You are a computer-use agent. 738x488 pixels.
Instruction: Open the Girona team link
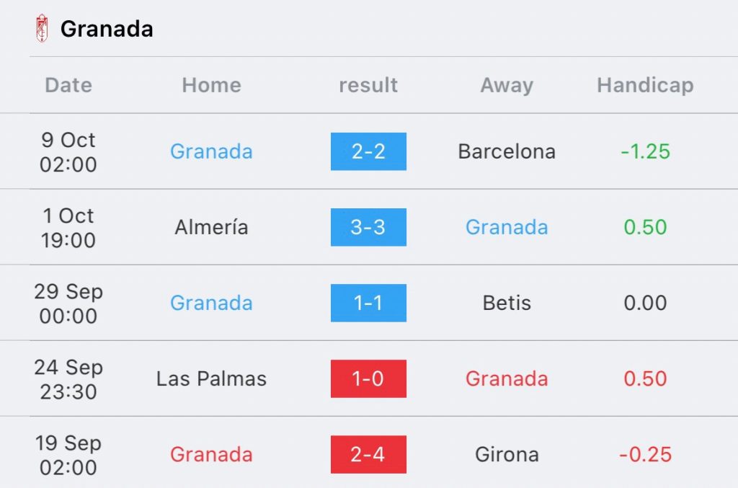[x=507, y=455]
